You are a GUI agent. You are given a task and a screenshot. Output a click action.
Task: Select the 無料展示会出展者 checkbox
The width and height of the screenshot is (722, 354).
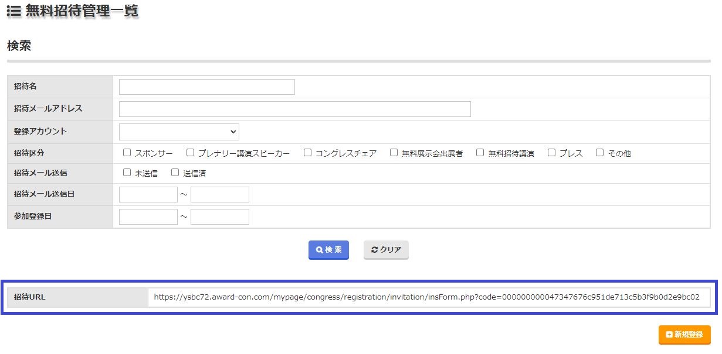point(394,153)
